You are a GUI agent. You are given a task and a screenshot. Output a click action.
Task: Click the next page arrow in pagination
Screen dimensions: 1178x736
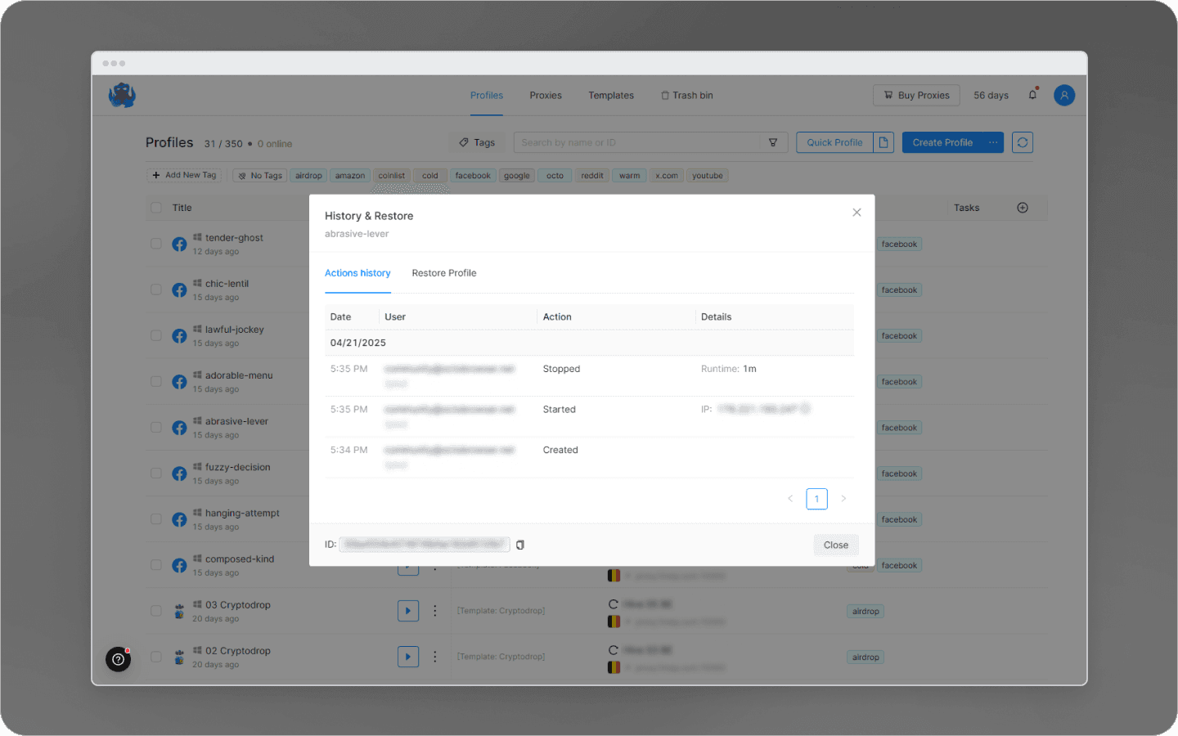pos(843,499)
